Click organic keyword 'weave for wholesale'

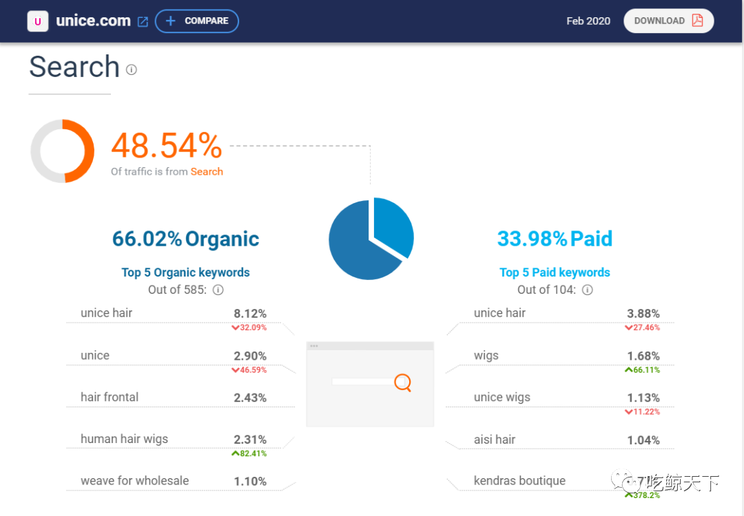[x=135, y=481]
